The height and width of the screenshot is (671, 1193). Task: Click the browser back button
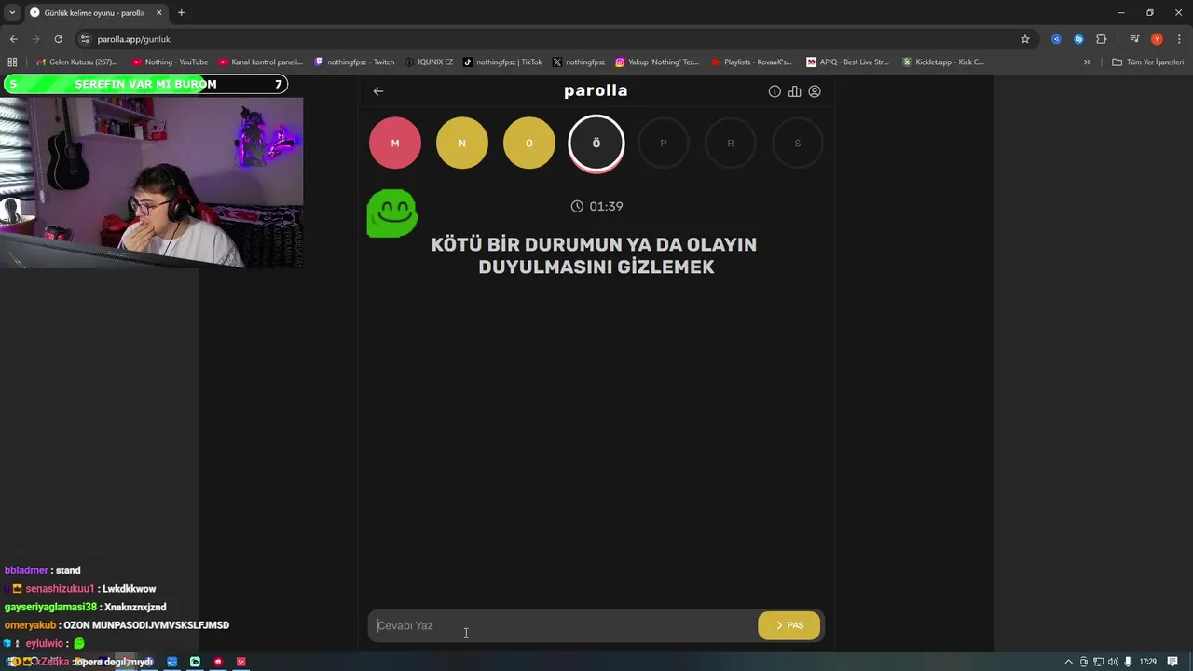pyautogui.click(x=13, y=39)
